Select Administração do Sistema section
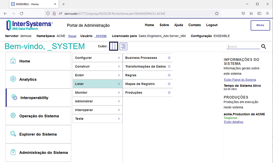 click(38, 153)
